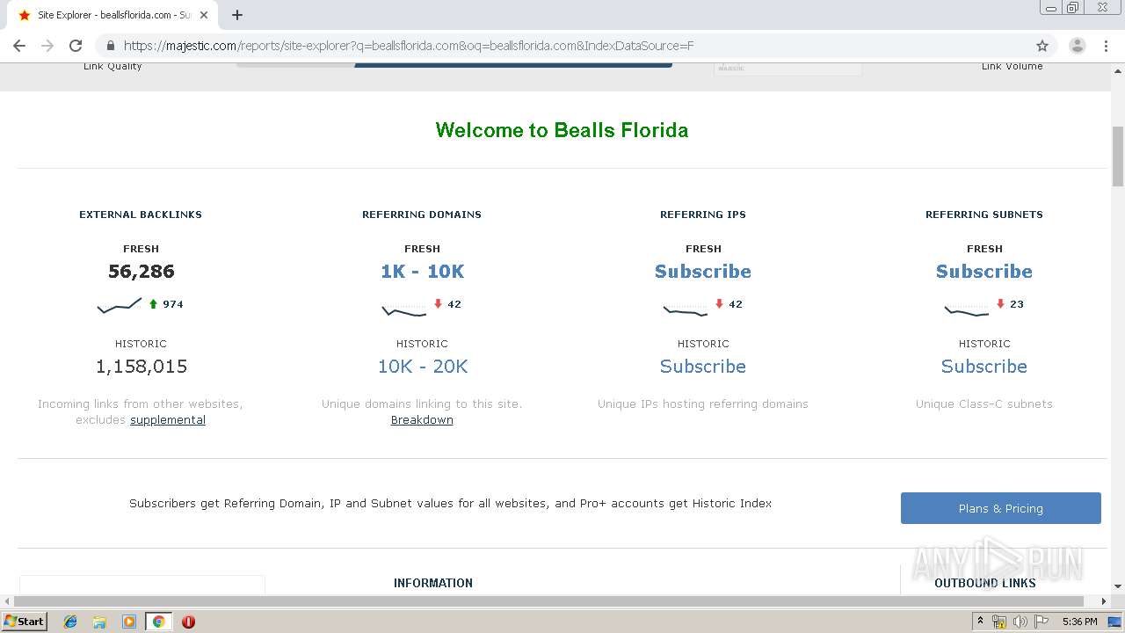Show hidden system tray icons
The image size is (1125, 633).
(980, 622)
